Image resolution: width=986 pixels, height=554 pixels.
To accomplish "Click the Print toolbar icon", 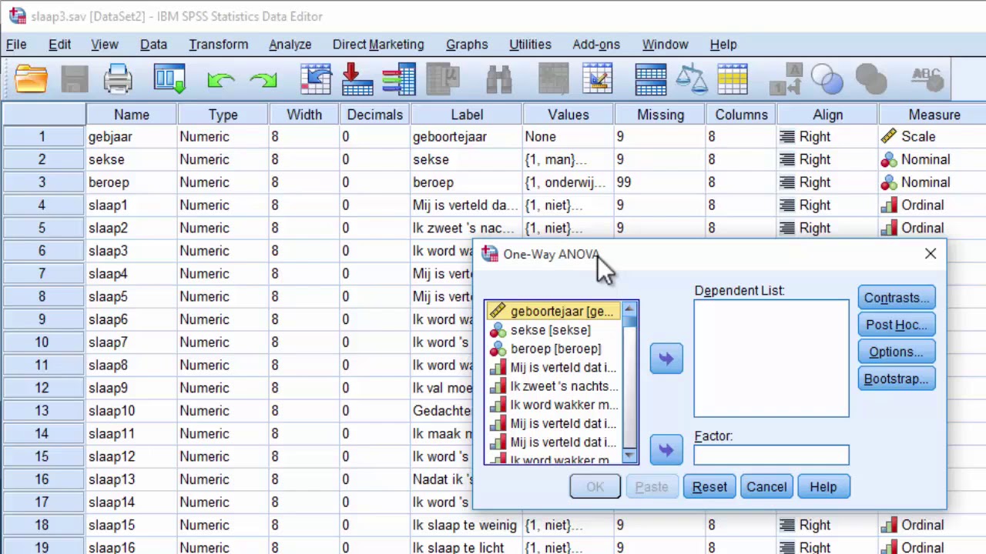I will [118, 78].
